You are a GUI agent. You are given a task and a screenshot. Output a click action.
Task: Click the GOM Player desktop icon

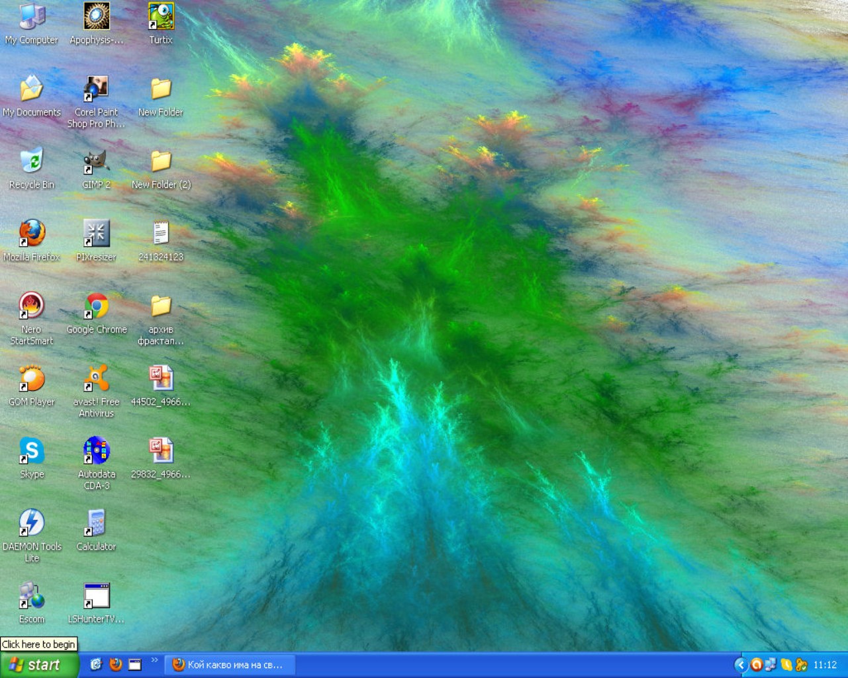coord(31,380)
